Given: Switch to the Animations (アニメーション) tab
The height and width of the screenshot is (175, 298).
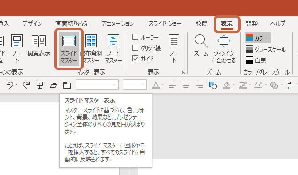Looking at the screenshot, I should (118, 24).
